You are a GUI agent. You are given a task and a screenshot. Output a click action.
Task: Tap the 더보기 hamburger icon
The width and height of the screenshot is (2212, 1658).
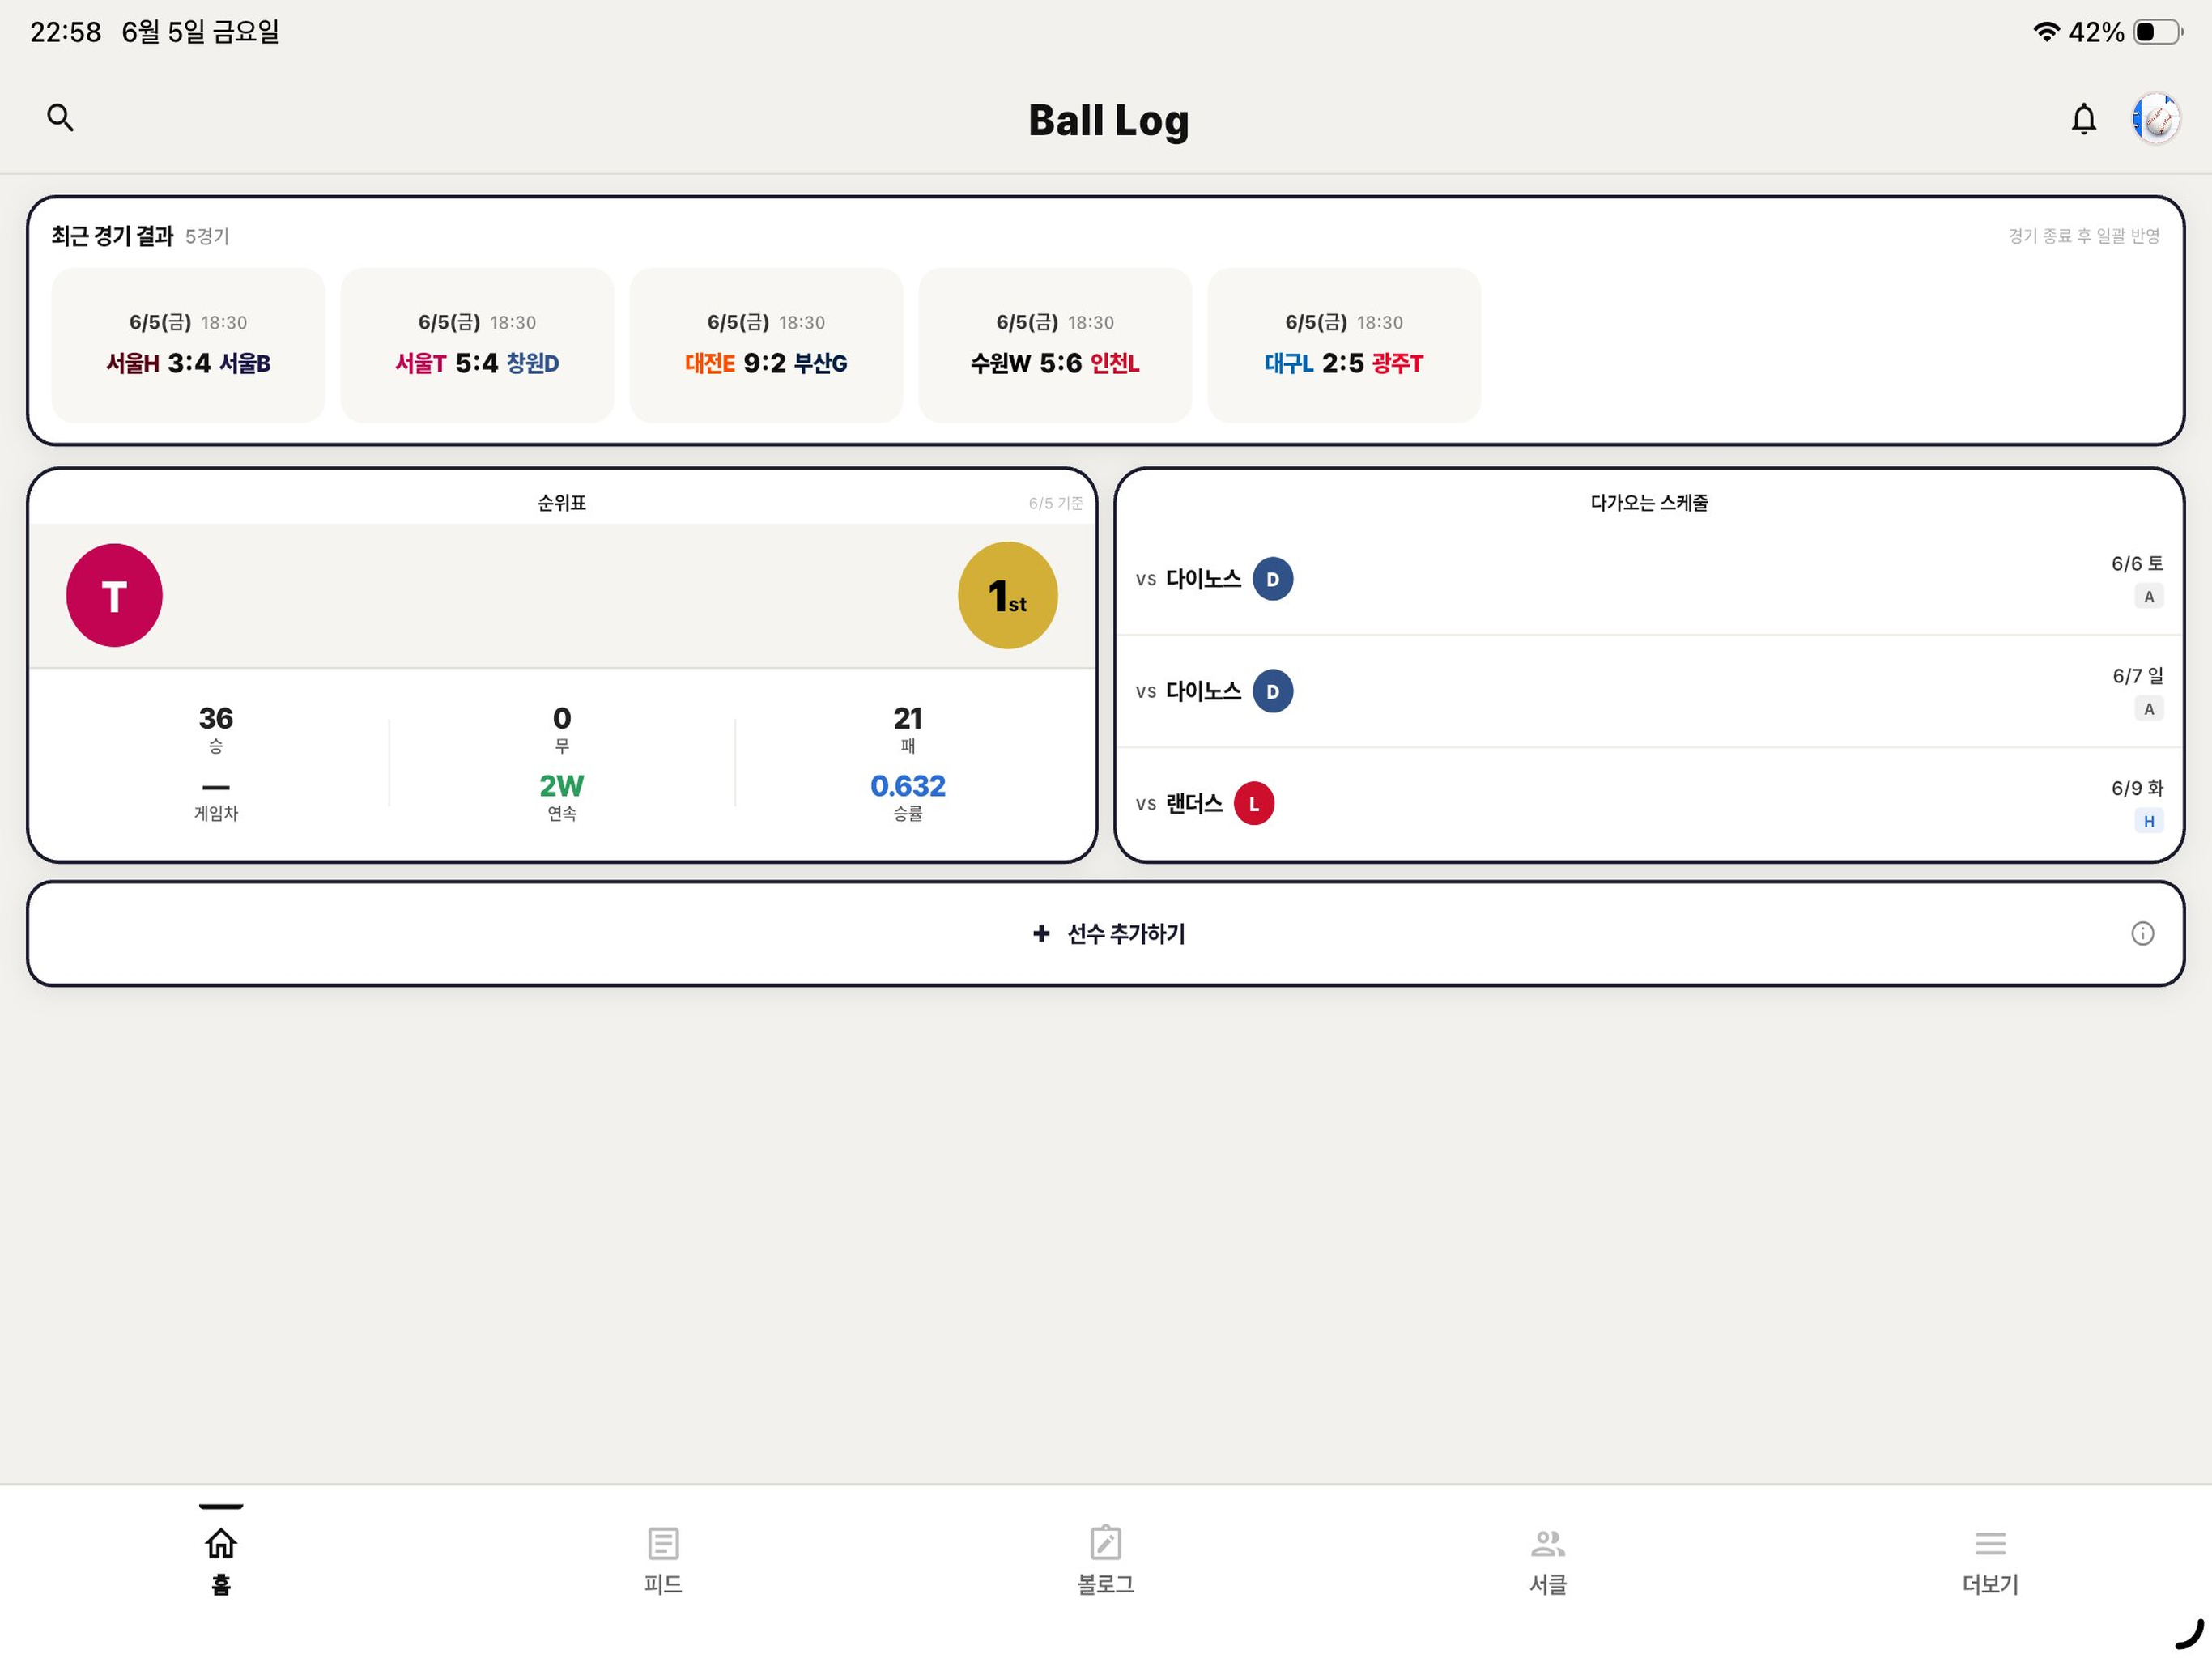click(x=1990, y=1543)
